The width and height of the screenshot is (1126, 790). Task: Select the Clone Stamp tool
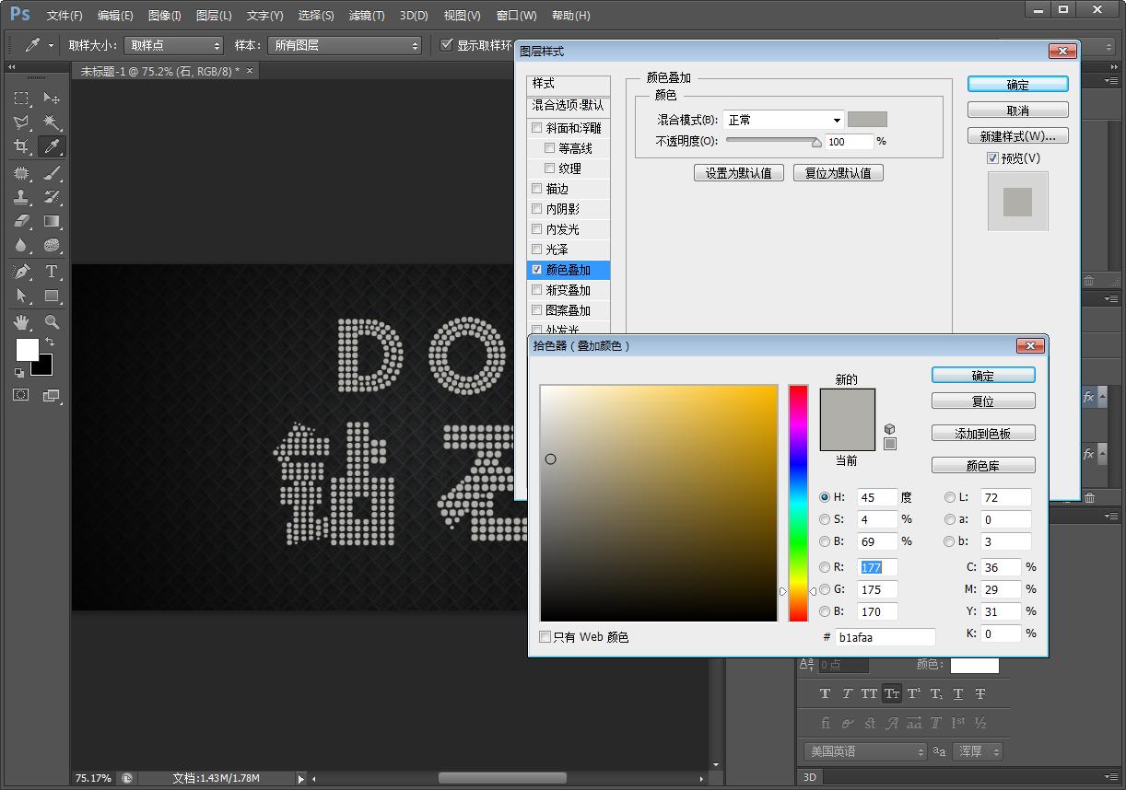(20, 196)
